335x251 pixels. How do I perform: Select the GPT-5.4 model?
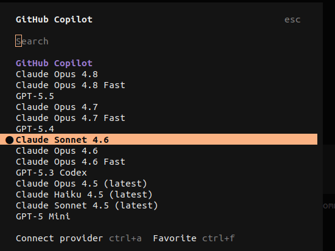click(x=35, y=129)
